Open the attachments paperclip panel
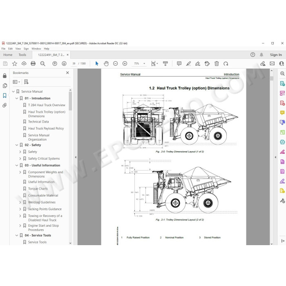The image size is (286, 286). (5, 105)
